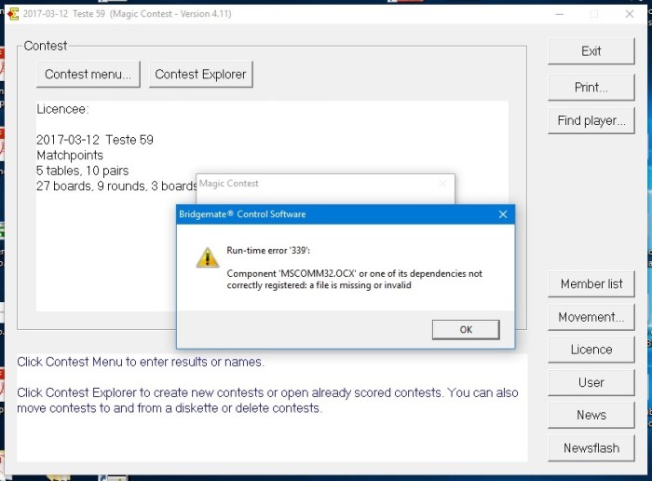The height and width of the screenshot is (481, 652).
Task: Click OK in the run-time error dialog
Action: (x=466, y=329)
